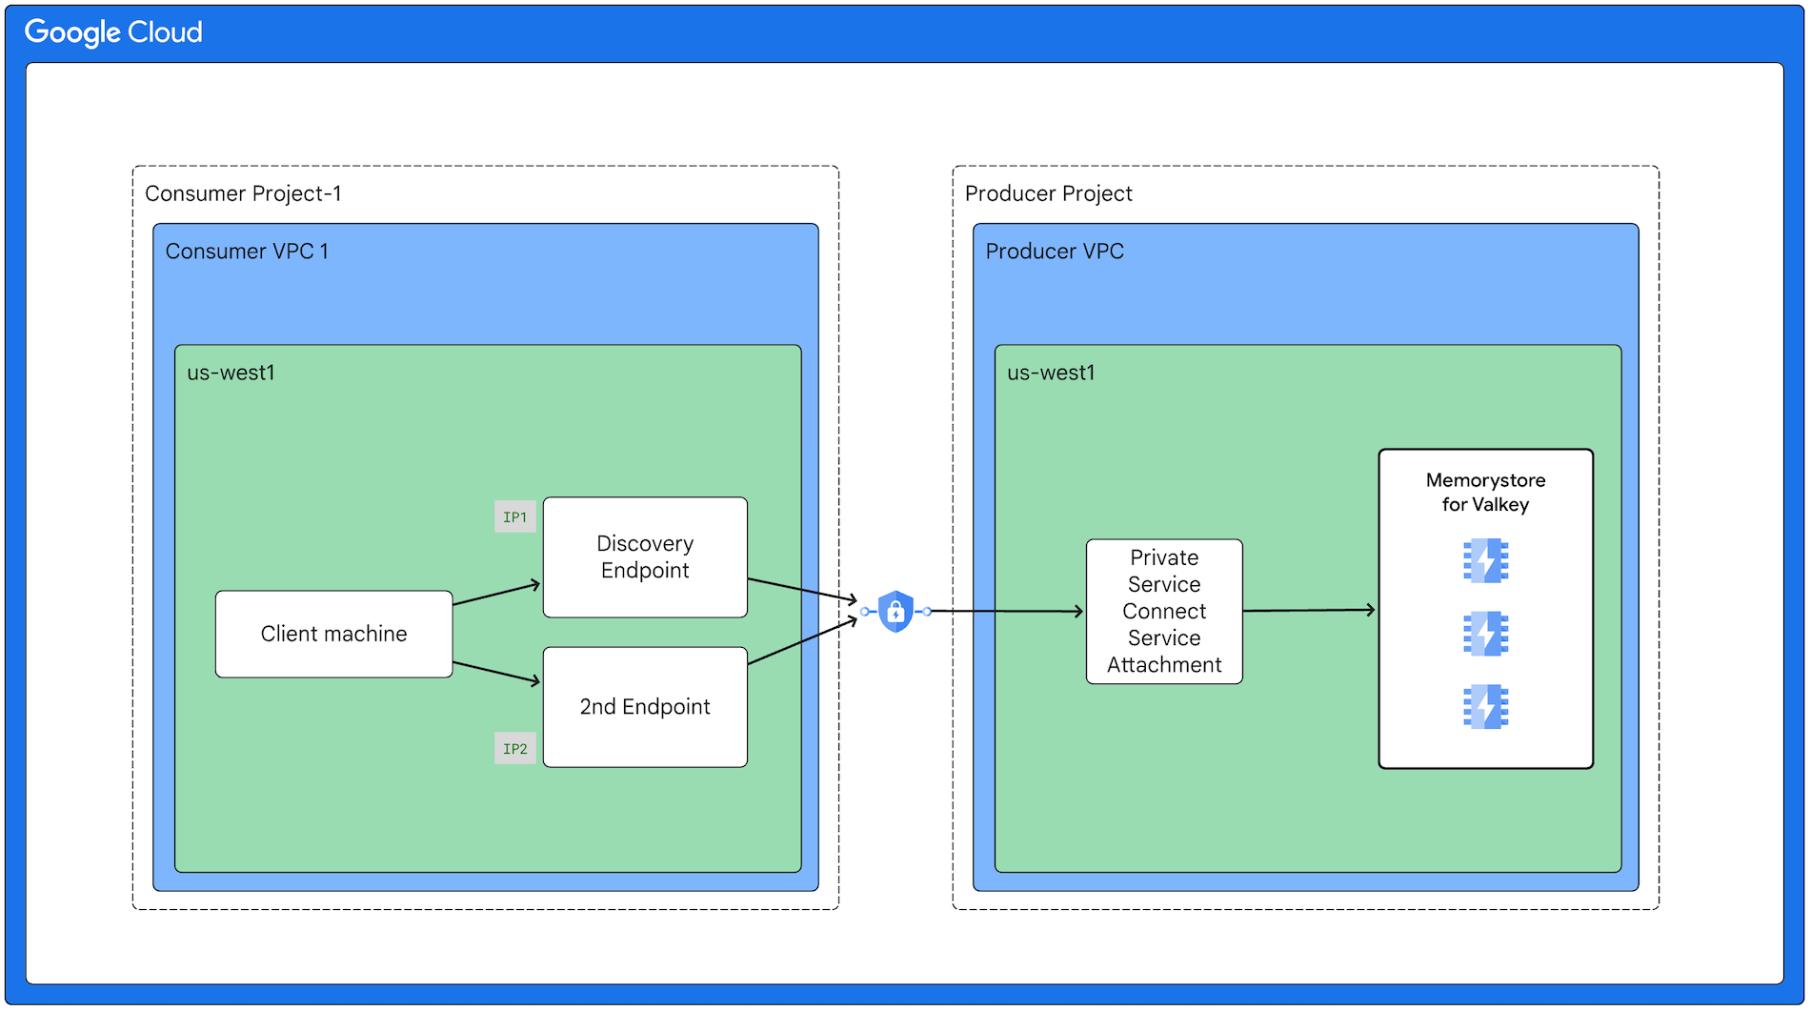The height and width of the screenshot is (1011, 1810).
Task: Click the Private Service Connect Service Attachment box
Action: pos(1164,611)
